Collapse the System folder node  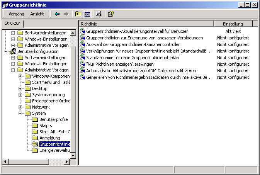coord(20,113)
